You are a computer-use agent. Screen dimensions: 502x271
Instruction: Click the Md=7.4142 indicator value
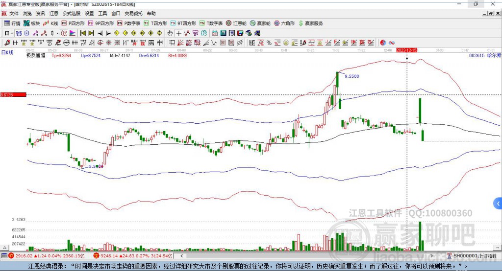(120, 56)
